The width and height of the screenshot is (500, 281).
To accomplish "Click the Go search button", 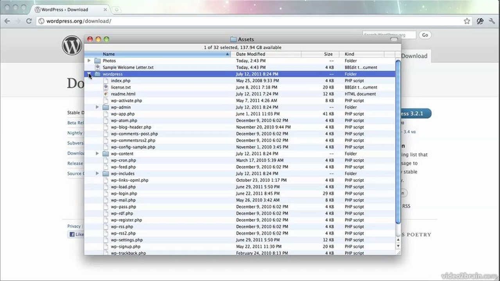I will pos(425,35).
